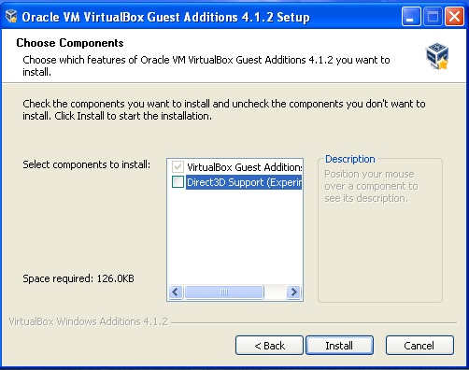Click the maximize window button

pyautogui.click(x=433, y=16)
